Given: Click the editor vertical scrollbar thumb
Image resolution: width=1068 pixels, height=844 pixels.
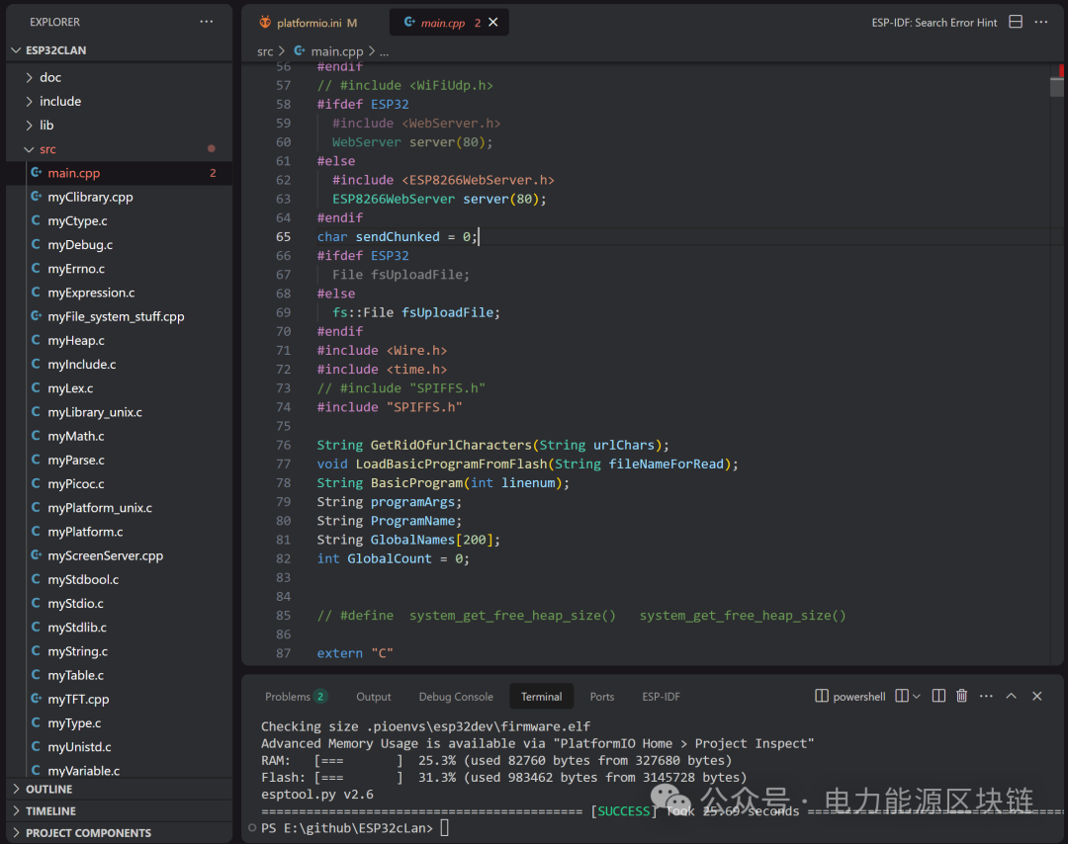Looking at the screenshot, I should coord(1056,87).
